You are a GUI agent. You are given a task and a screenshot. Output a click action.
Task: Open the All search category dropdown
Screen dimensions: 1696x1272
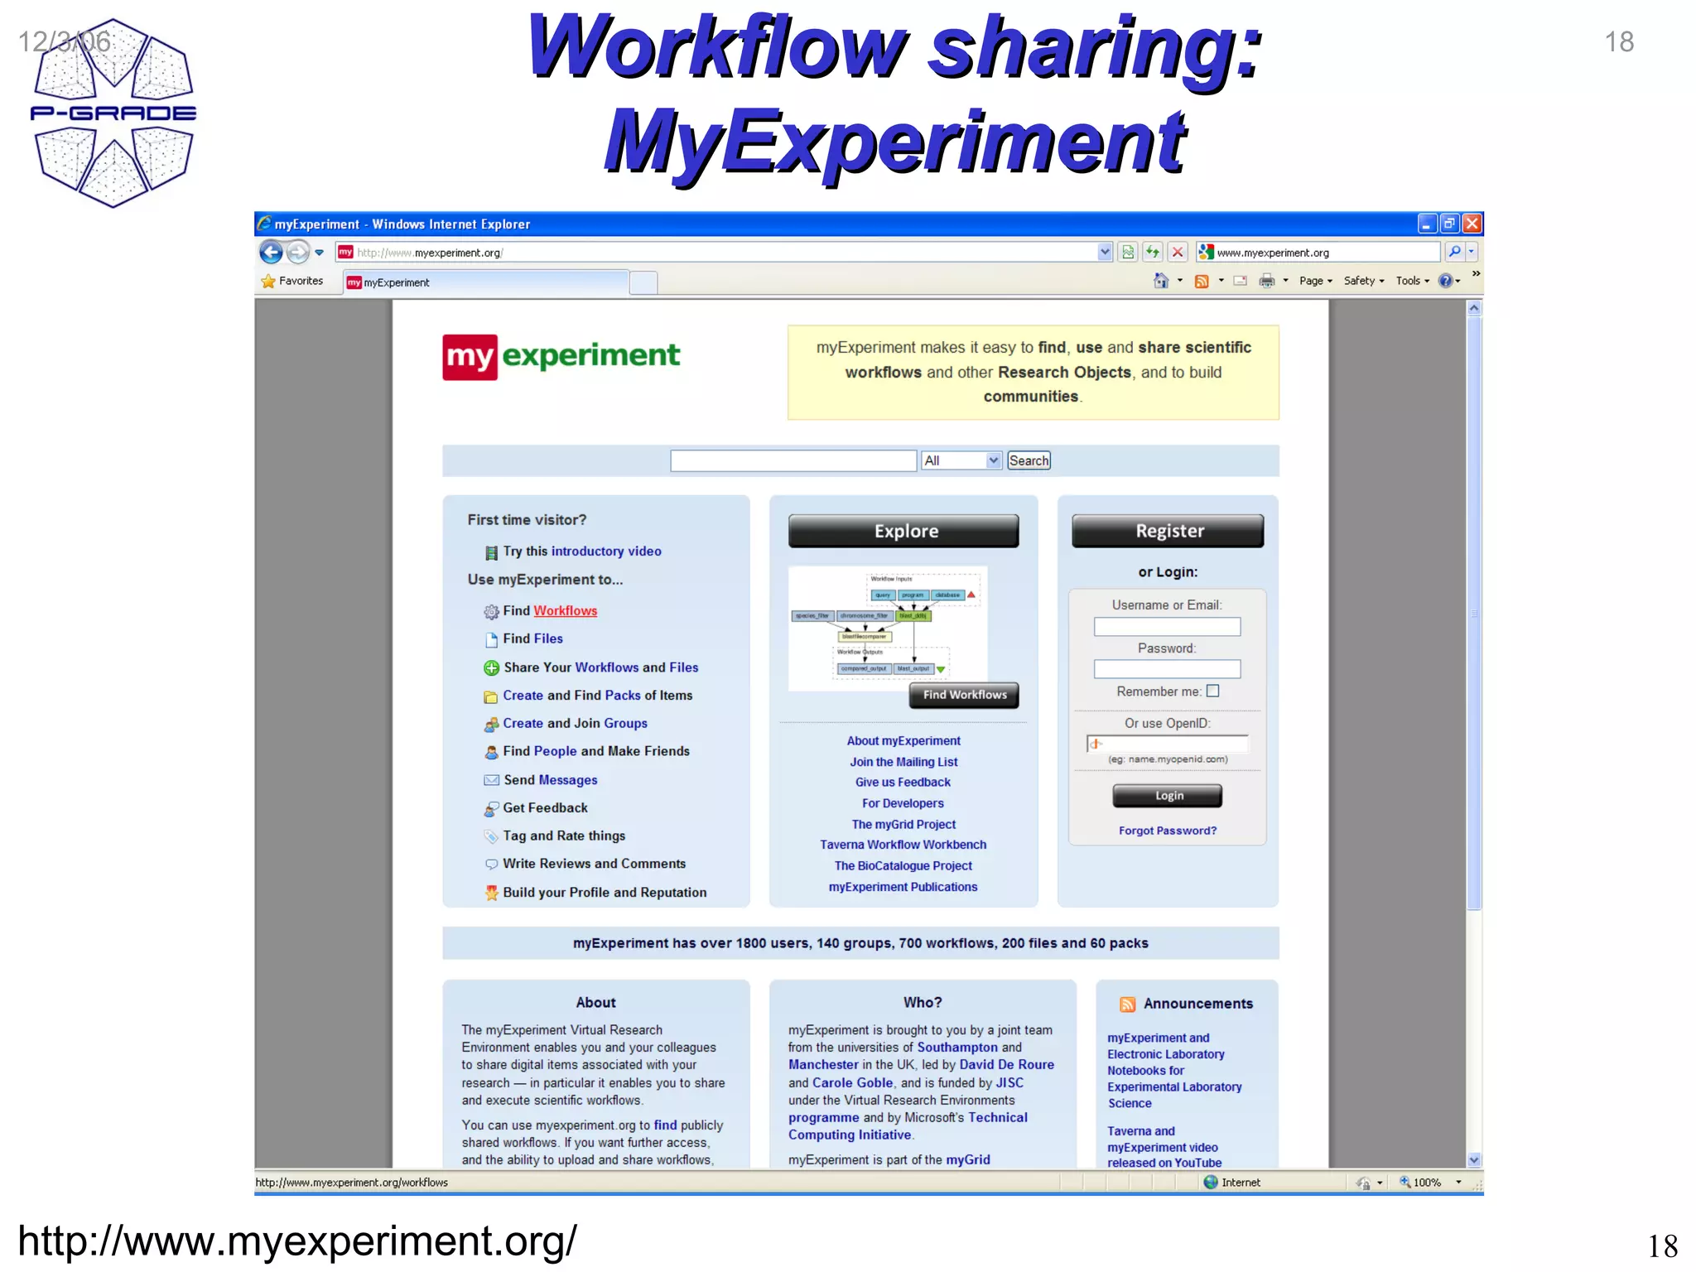click(x=961, y=460)
